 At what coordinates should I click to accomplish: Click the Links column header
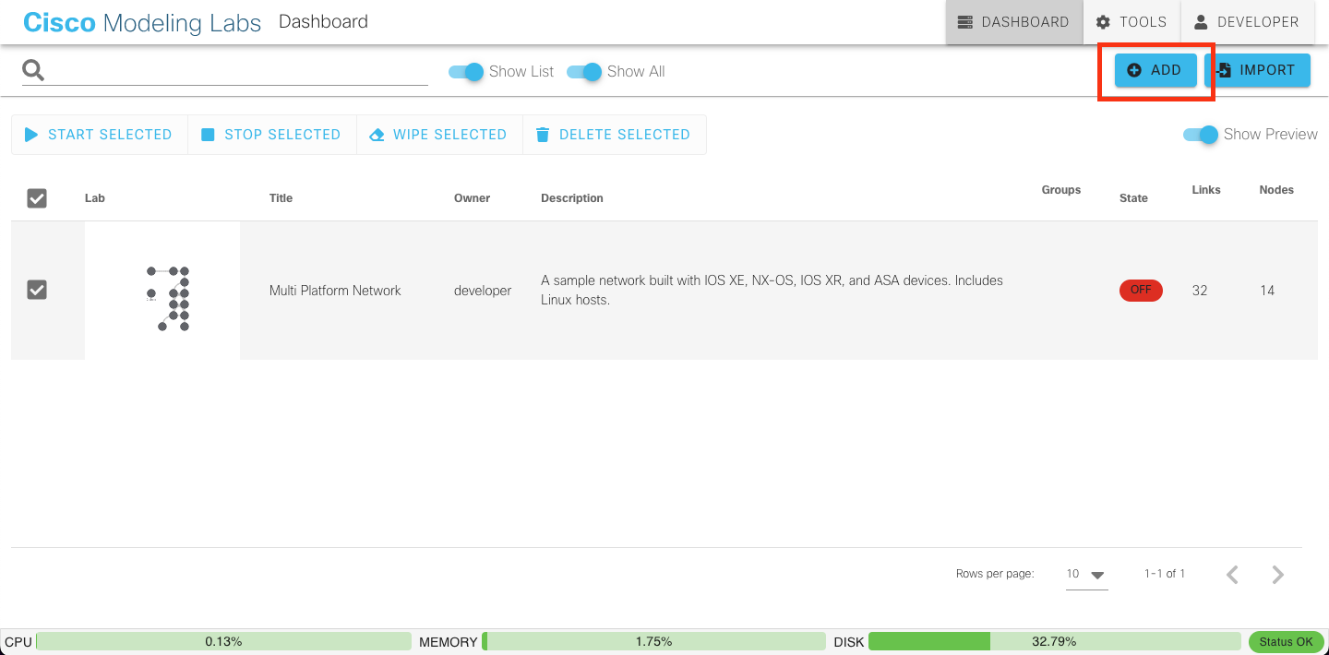coord(1206,190)
